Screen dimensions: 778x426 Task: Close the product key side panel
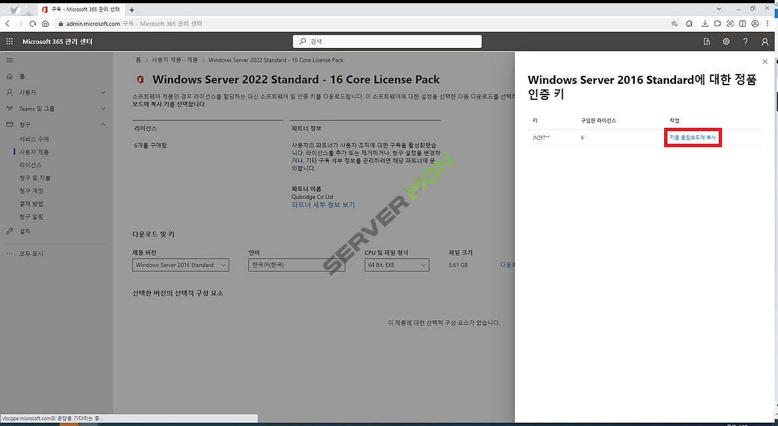click(x=765, y=61)
